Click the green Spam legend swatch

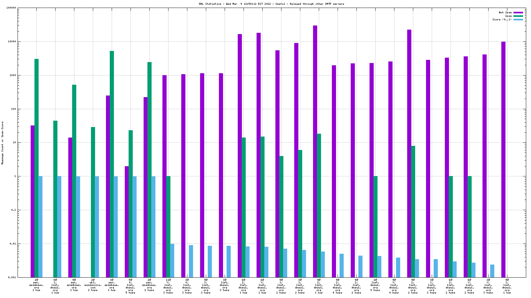[x=518, y=16]
